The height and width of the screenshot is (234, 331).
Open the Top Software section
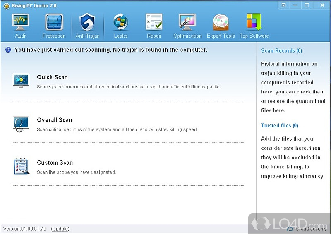tap(254, 25)
